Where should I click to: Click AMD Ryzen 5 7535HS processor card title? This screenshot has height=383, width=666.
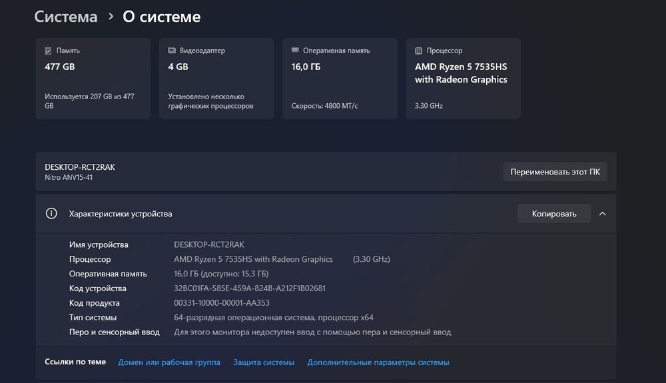click(461, 73)
